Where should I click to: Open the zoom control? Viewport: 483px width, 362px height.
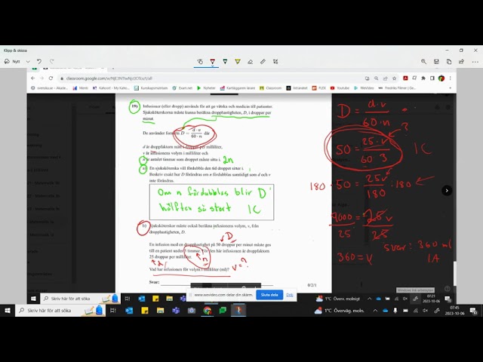[x=424, y=62]
